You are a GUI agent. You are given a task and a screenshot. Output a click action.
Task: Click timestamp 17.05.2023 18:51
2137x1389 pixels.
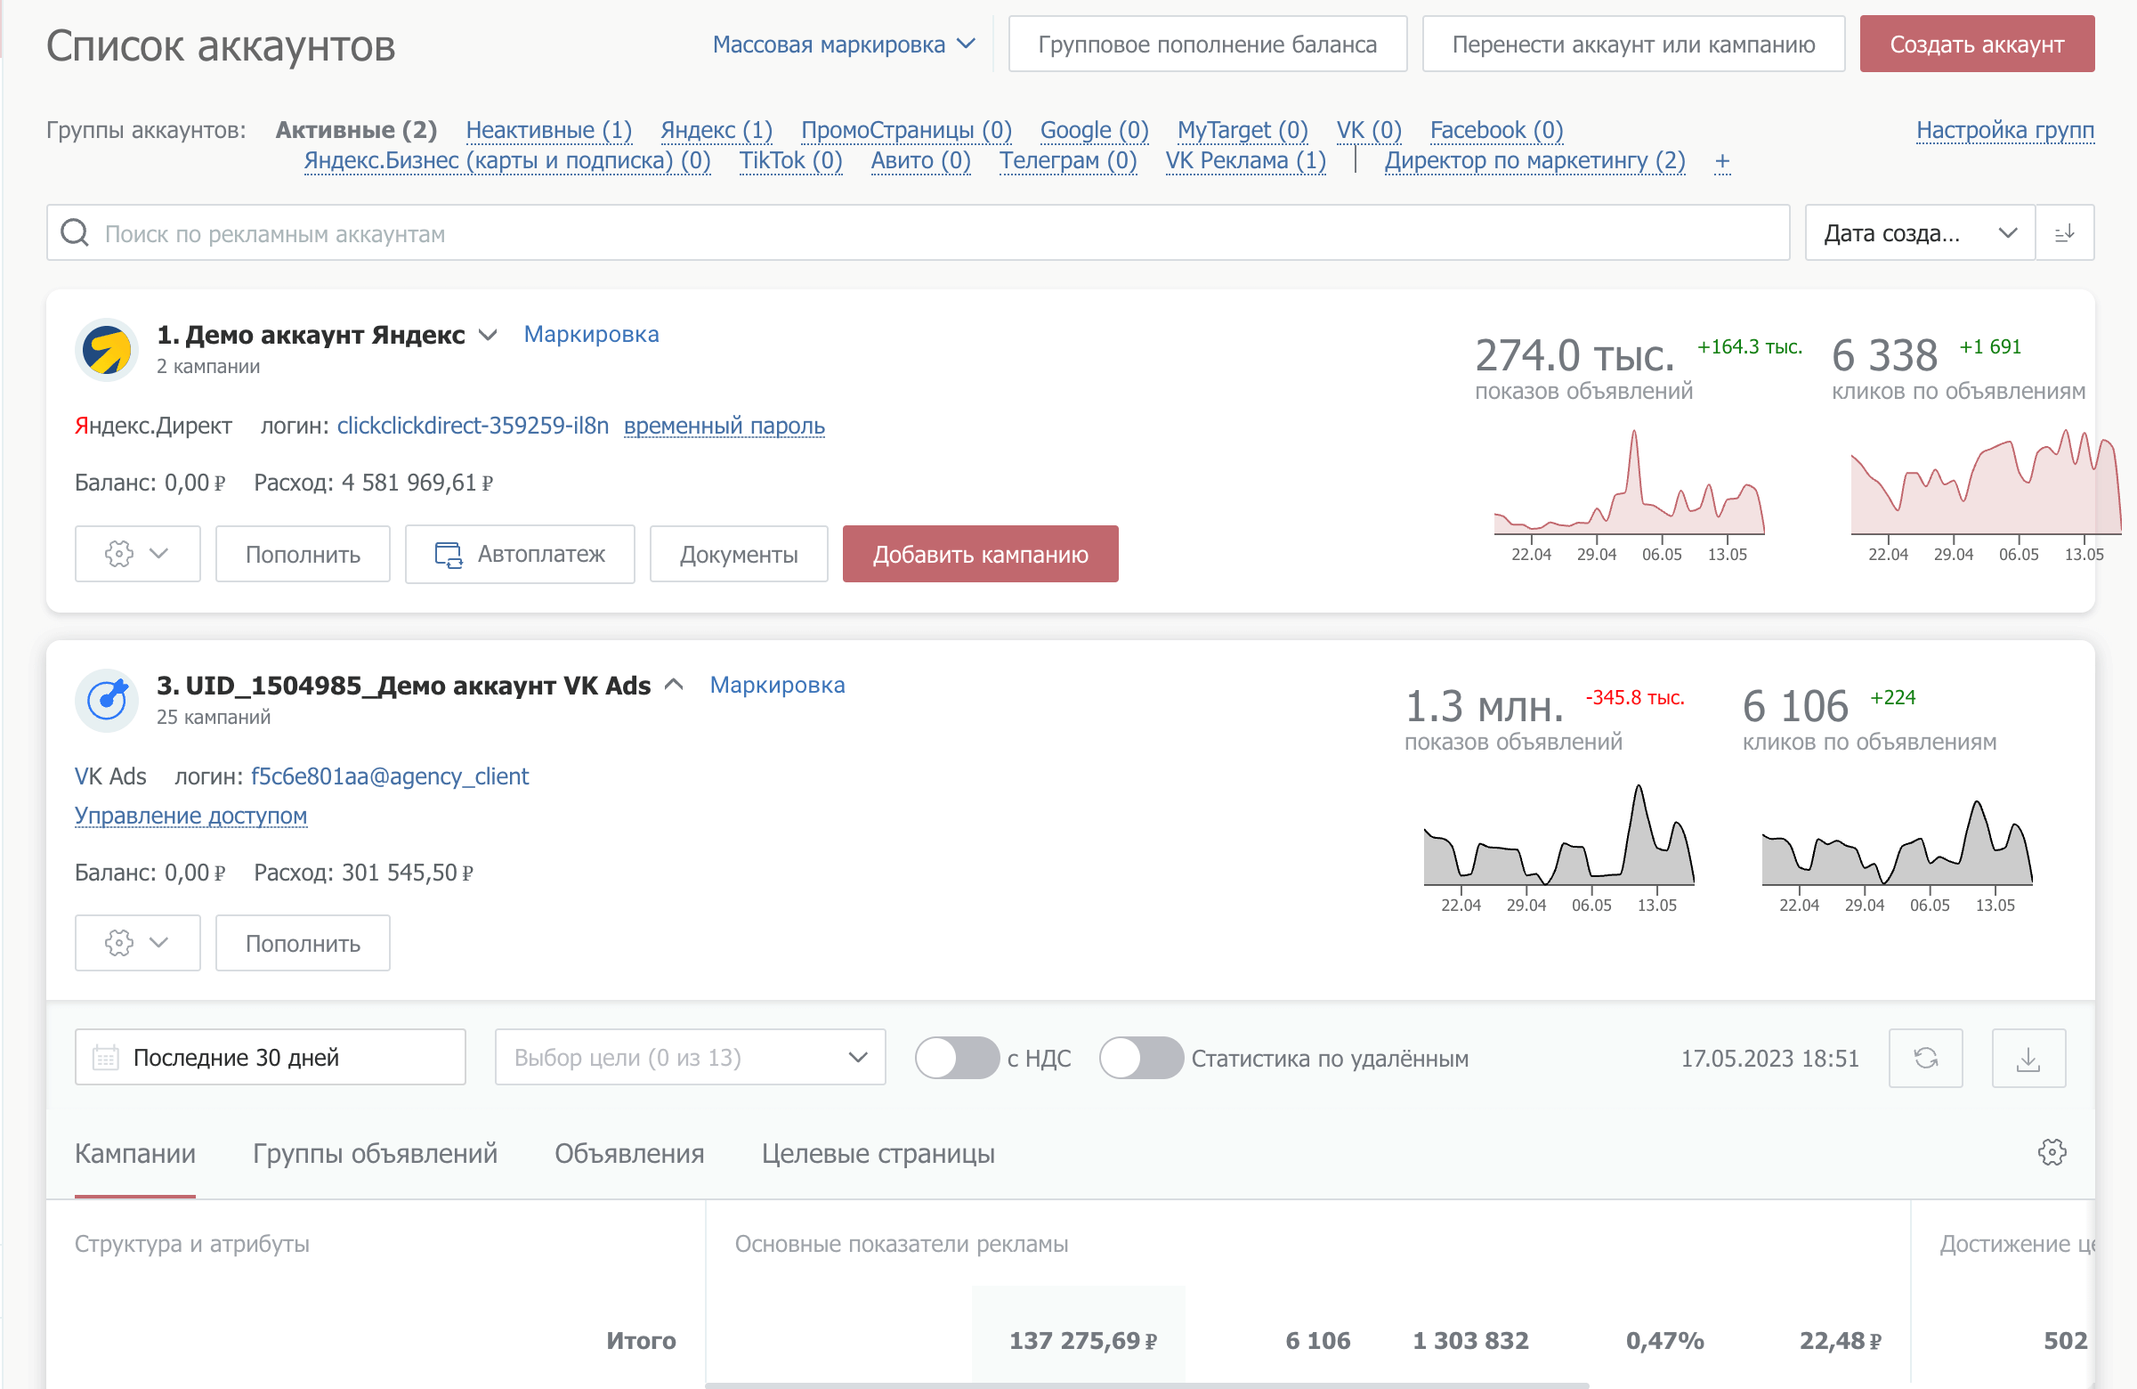tap(1769, 1059)
